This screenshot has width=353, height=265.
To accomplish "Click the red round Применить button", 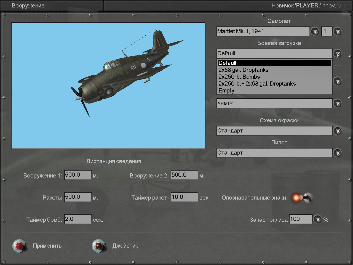I will pyautogui.click(x=19, y=246).
